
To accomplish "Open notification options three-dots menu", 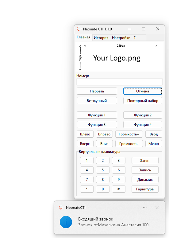I will (x=145, y=208).
